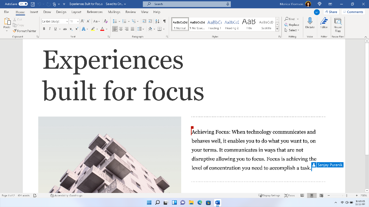Screen dimensions: 369x207
Task: Click the Dictate microphone icon
Action: pos(310,21)
